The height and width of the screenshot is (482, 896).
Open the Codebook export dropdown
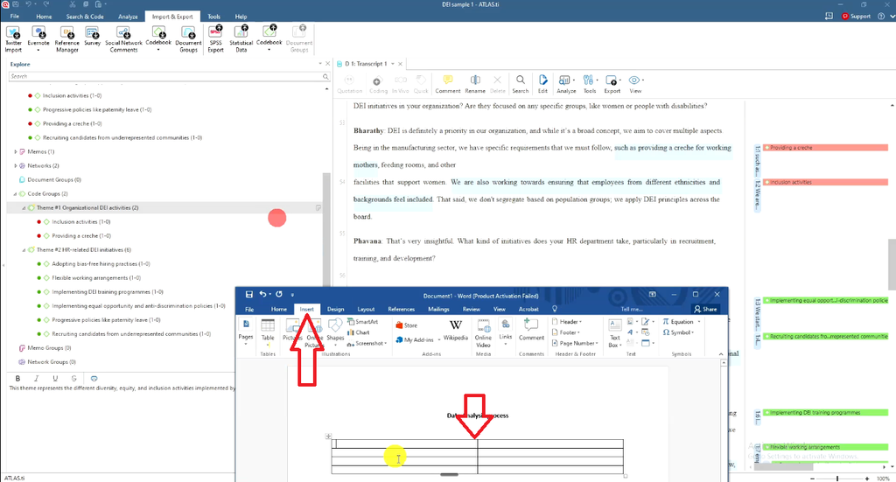pos(269,50)
